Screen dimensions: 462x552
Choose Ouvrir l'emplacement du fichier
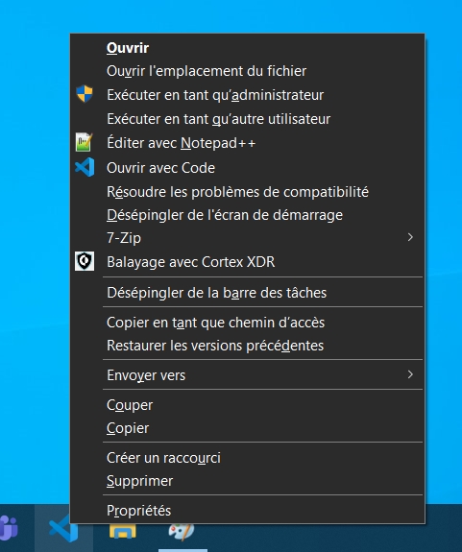[248, 71]
